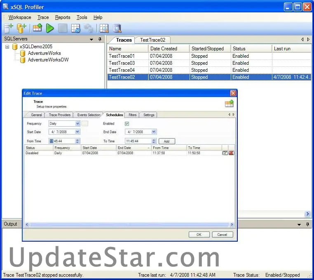
Task: Click the red delete schedule icon in Disabled row
Action: click(232, 153)
